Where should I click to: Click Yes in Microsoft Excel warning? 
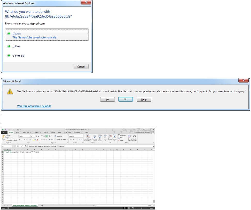click(107, 99)
